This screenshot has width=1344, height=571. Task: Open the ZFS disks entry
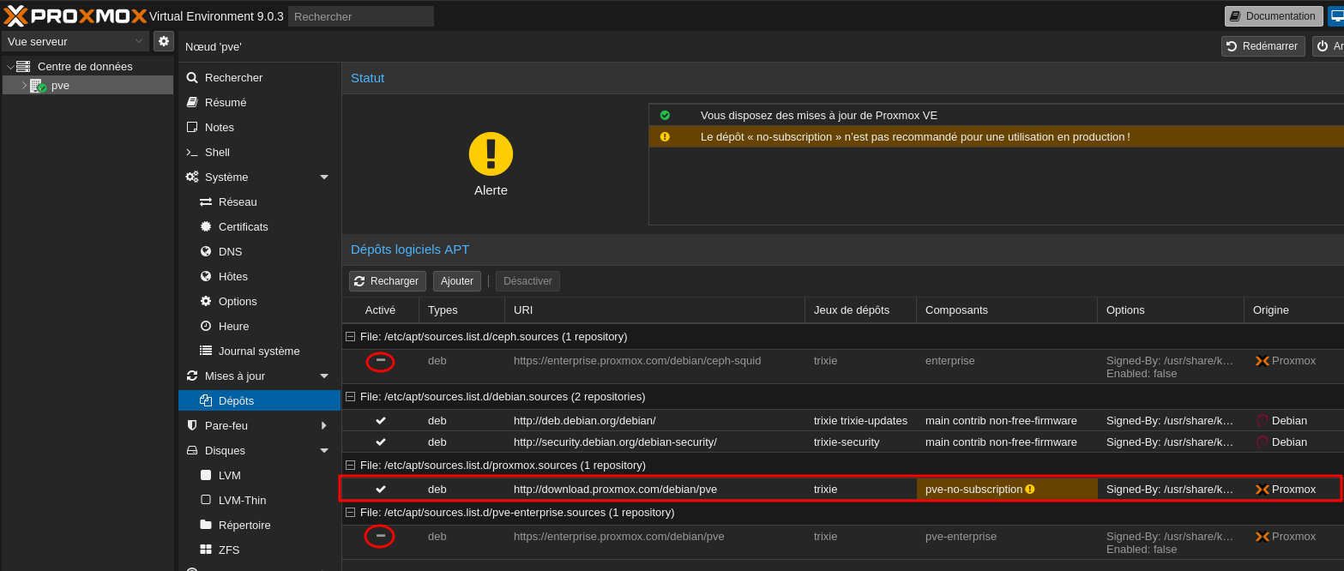click(x=229, y=550)
